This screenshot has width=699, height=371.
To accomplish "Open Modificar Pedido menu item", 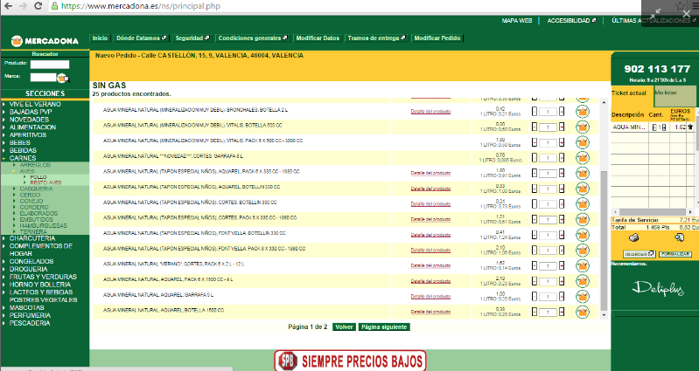I will point(437,38).
